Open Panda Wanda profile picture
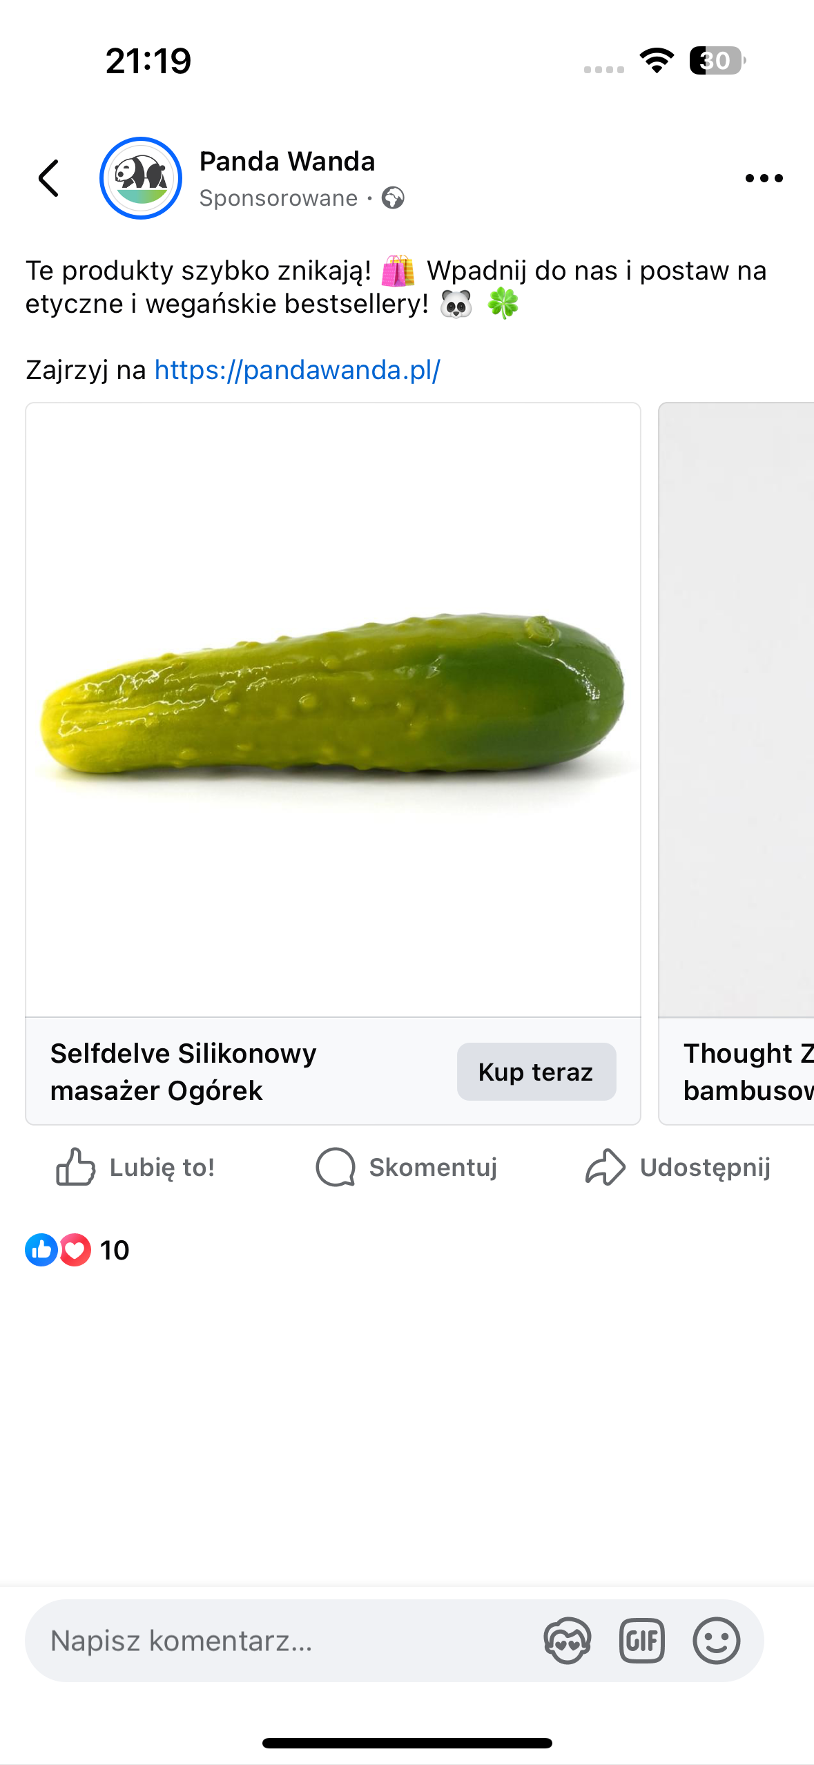Image resolution: width=814 pixels, height=1765 pixels. [x=141, y=178]
